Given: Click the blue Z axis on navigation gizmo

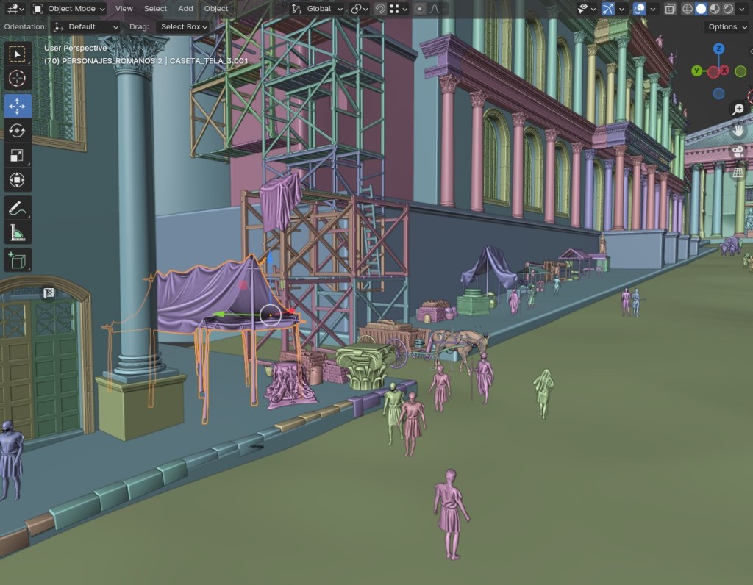Looking at the screenshot, I should point(718,49).
